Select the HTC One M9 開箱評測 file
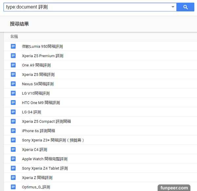This screenshot has height=191, width=197. (x=41, y=103)
